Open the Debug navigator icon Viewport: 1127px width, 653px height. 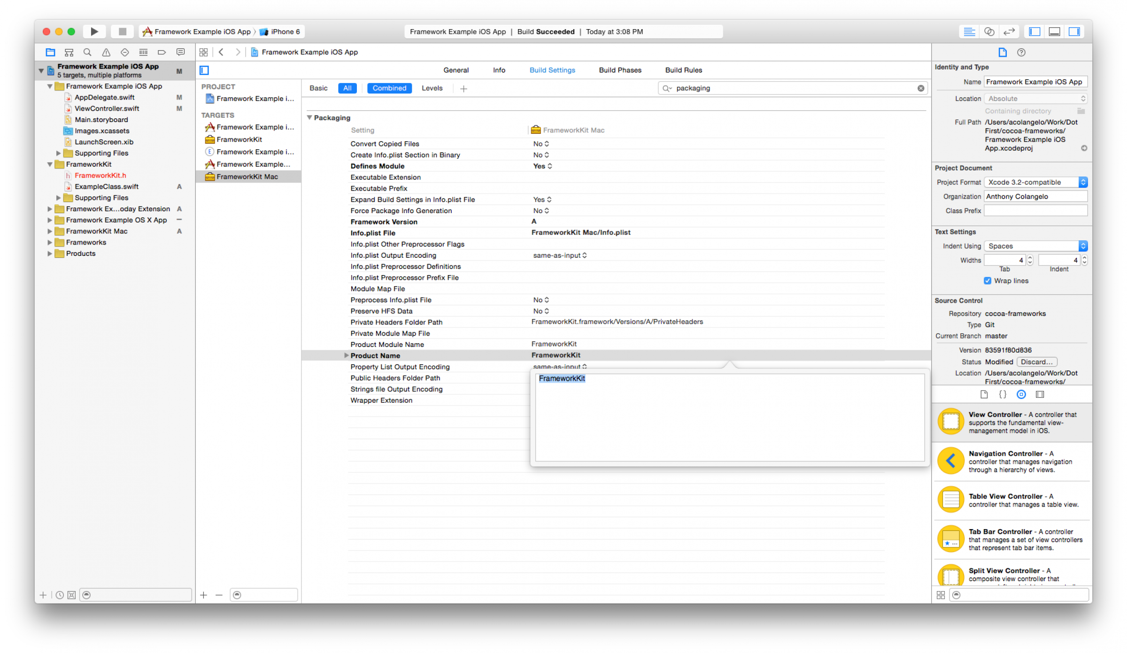point(143,52)
